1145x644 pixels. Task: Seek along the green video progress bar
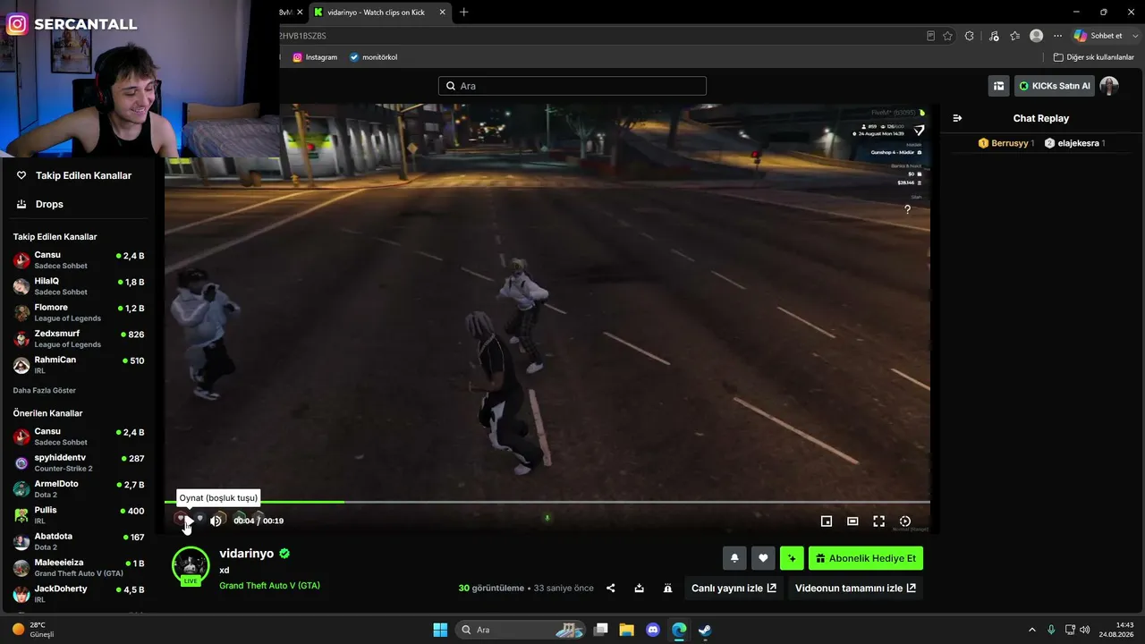(547, 502)
